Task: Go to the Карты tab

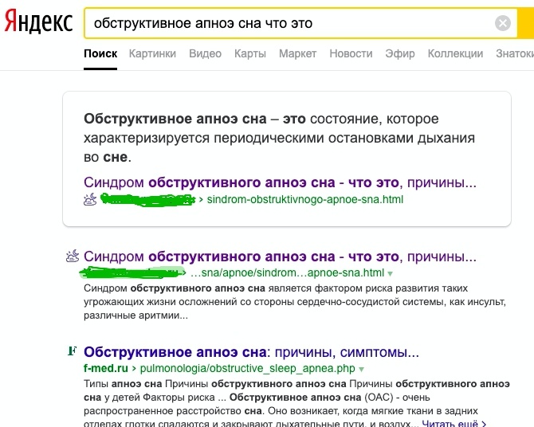Action: [x=250, y=53]
